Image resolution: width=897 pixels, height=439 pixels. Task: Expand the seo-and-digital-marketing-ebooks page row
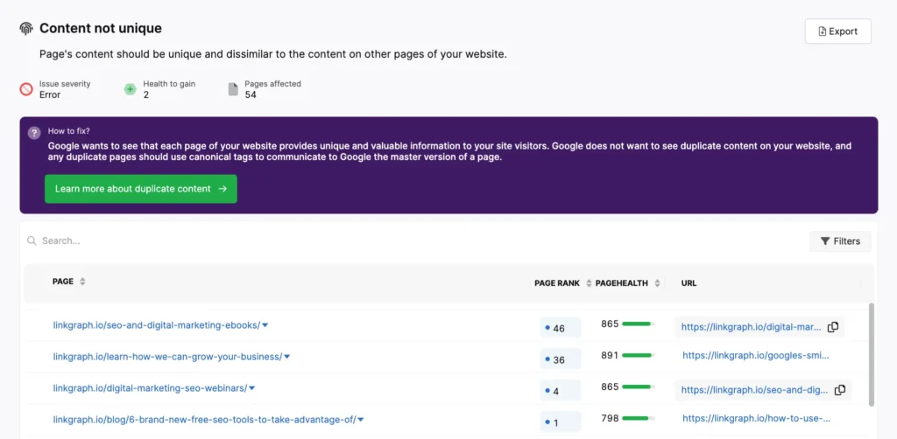click(x=265, y=325)
